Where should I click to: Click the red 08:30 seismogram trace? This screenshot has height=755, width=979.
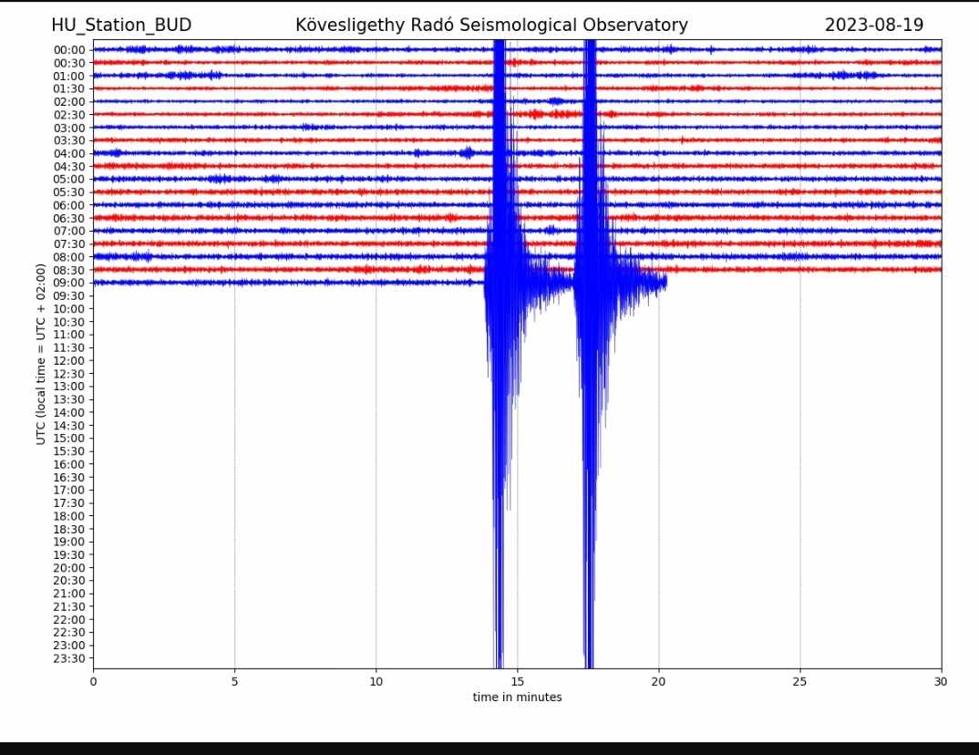pyautogui.click(x=517, y=270)
